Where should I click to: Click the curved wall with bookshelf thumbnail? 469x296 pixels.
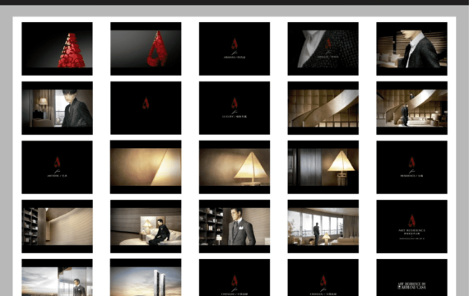(57, 226)
